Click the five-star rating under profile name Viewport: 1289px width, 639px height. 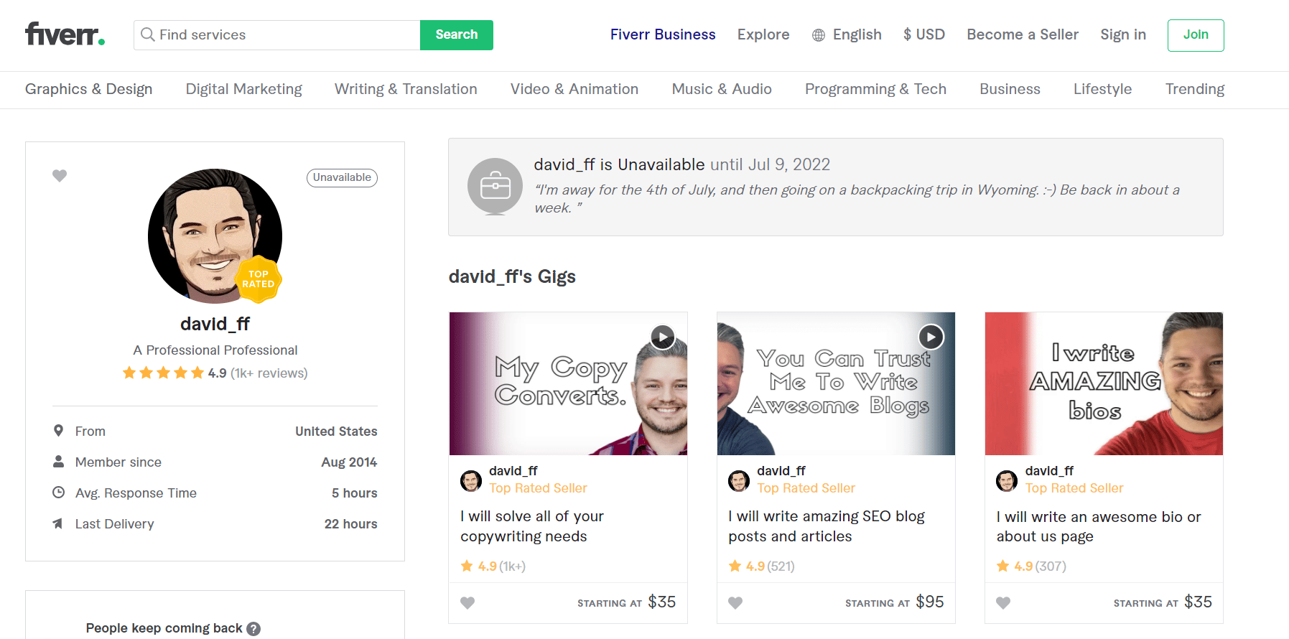point(163,373)
